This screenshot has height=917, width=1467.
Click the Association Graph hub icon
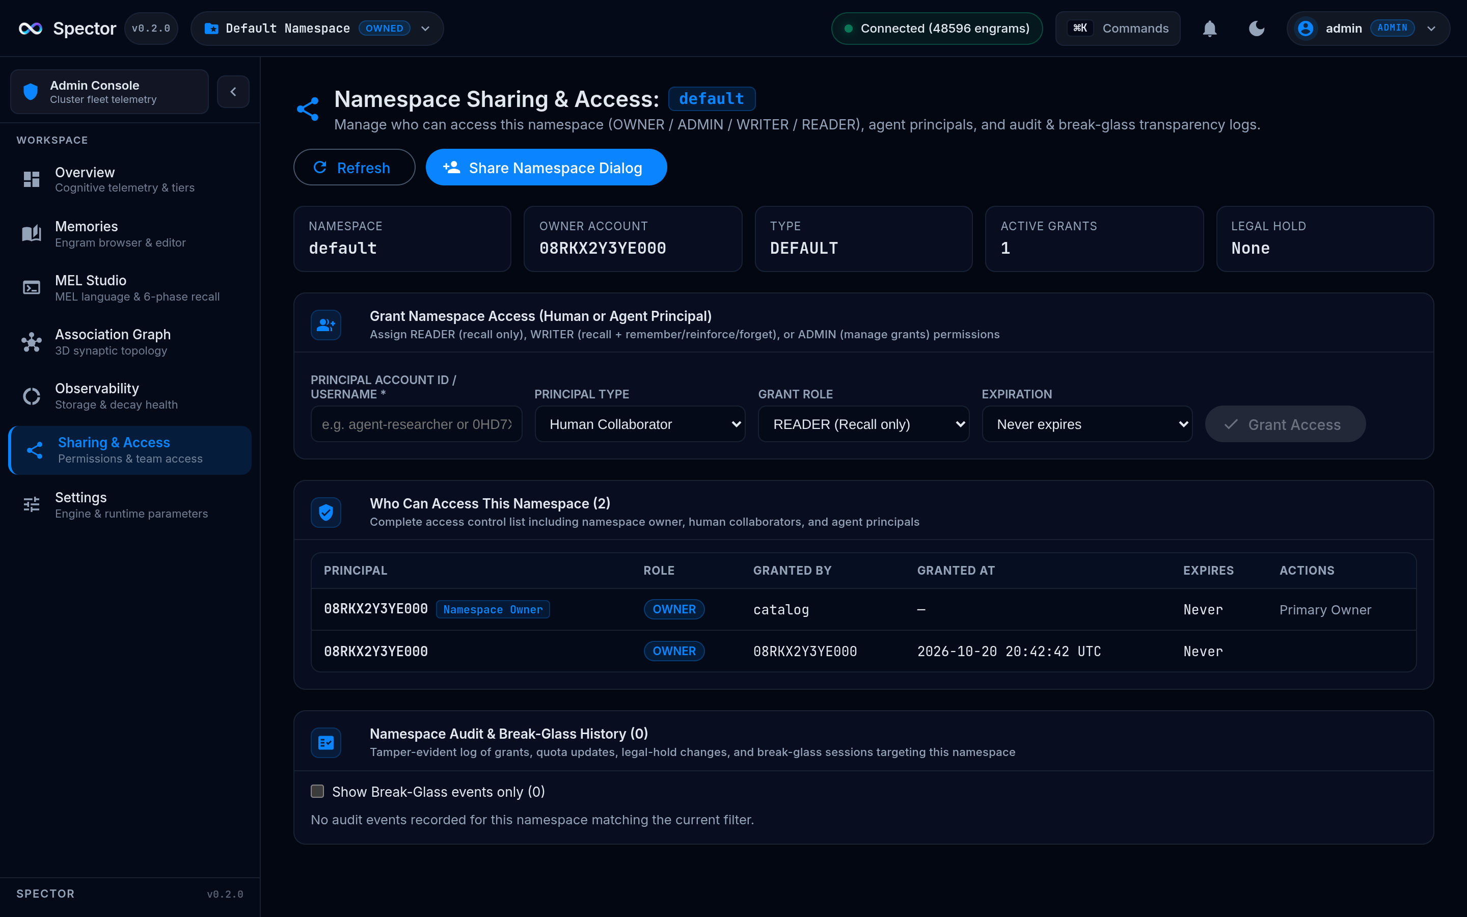pyautogui.click(x=32, y=342)
